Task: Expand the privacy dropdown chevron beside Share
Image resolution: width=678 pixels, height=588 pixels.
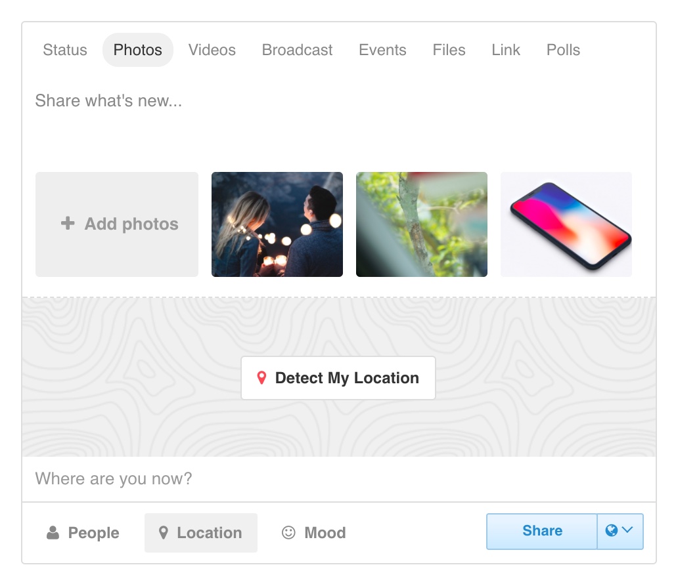Action: (627, 530)
